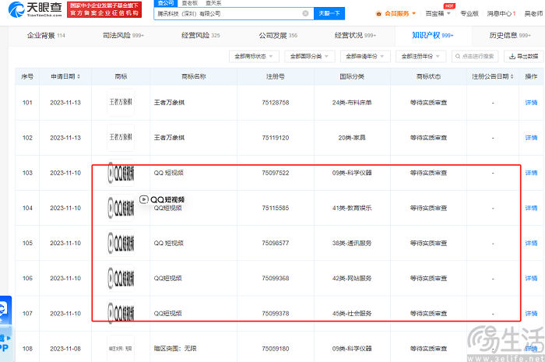Viewport: 545px width, 362px height.
Task: Open the 企业背景 tab
Action: 46,36
